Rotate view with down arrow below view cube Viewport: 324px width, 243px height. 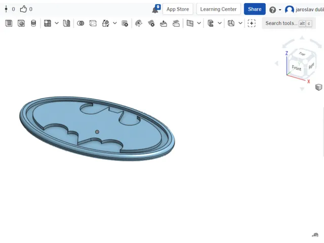click(x=302, y=89)
